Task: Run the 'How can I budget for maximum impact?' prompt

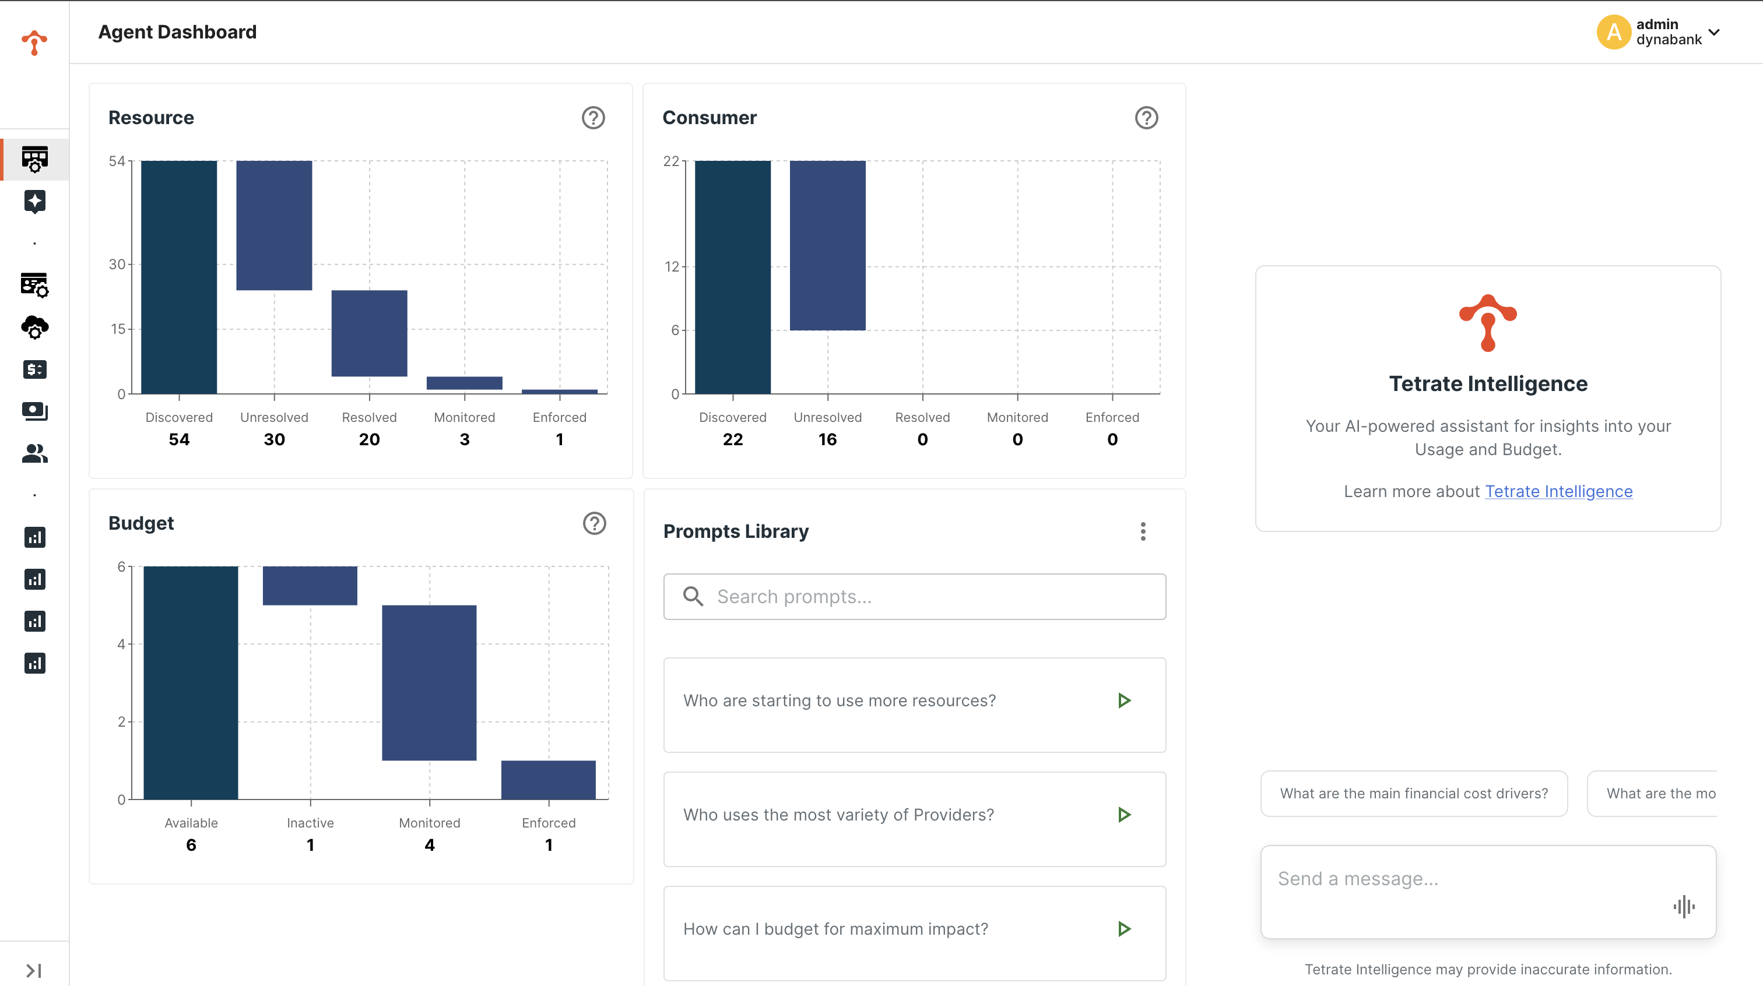Action: pos(1123,928)
